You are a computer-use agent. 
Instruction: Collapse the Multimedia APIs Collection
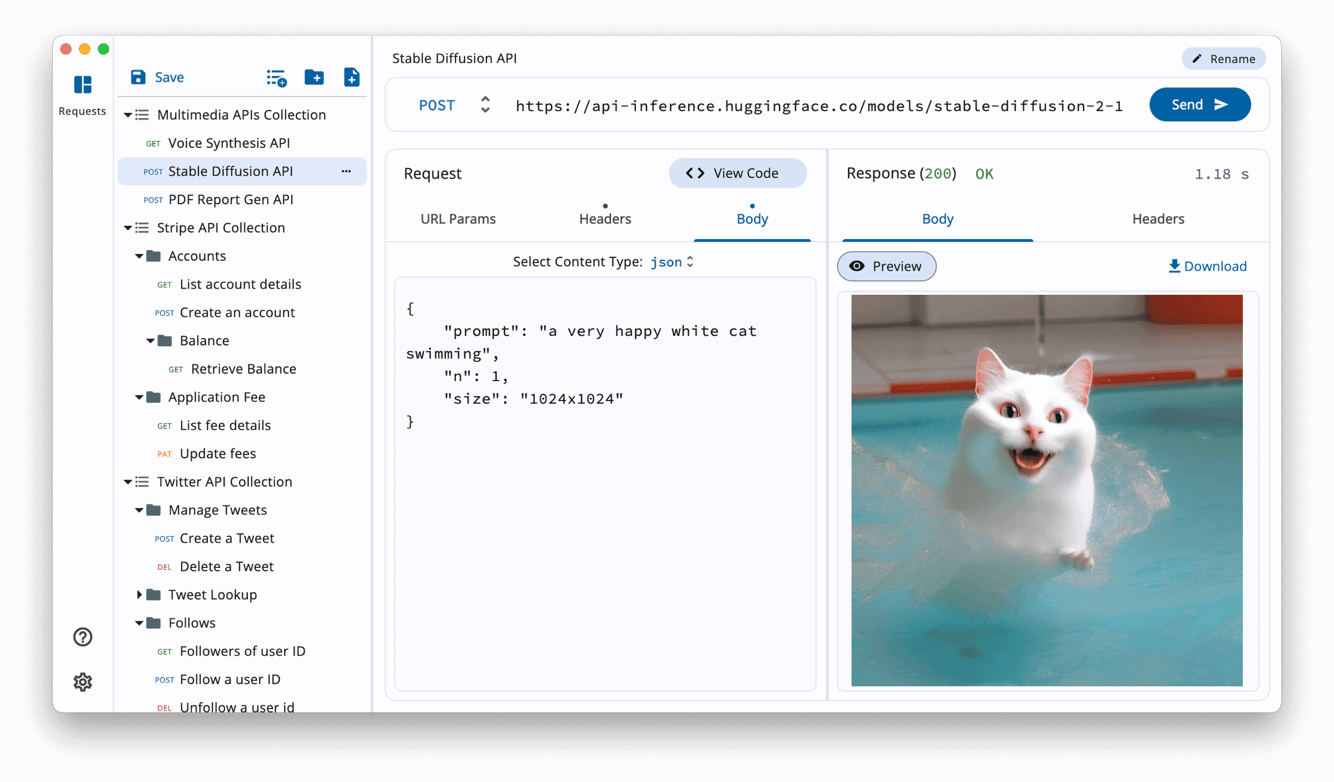pyautogui.click(x=128, y=115)
